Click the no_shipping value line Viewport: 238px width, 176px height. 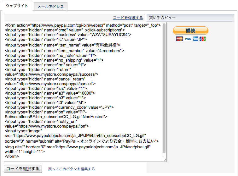pos(54,60)
